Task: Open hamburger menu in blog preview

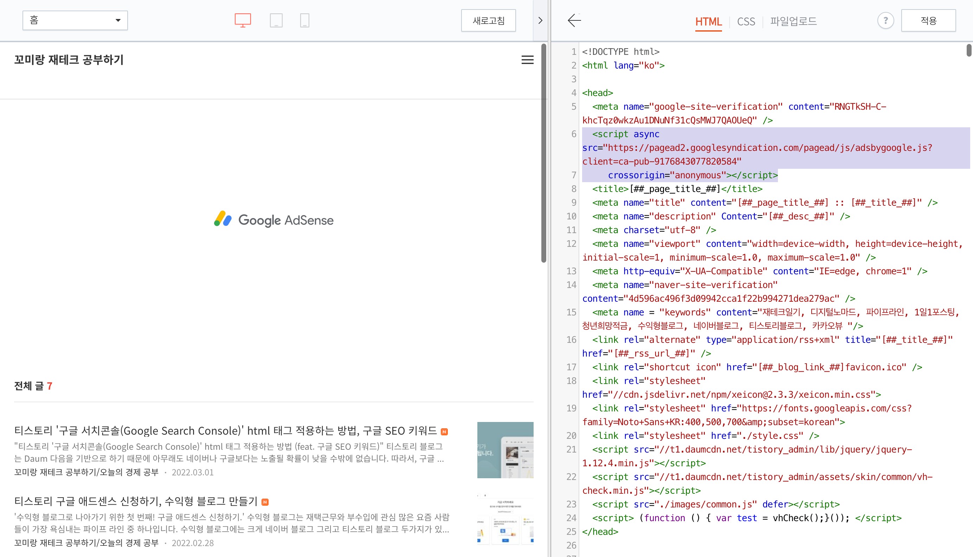Action: (x=527, y=60)
